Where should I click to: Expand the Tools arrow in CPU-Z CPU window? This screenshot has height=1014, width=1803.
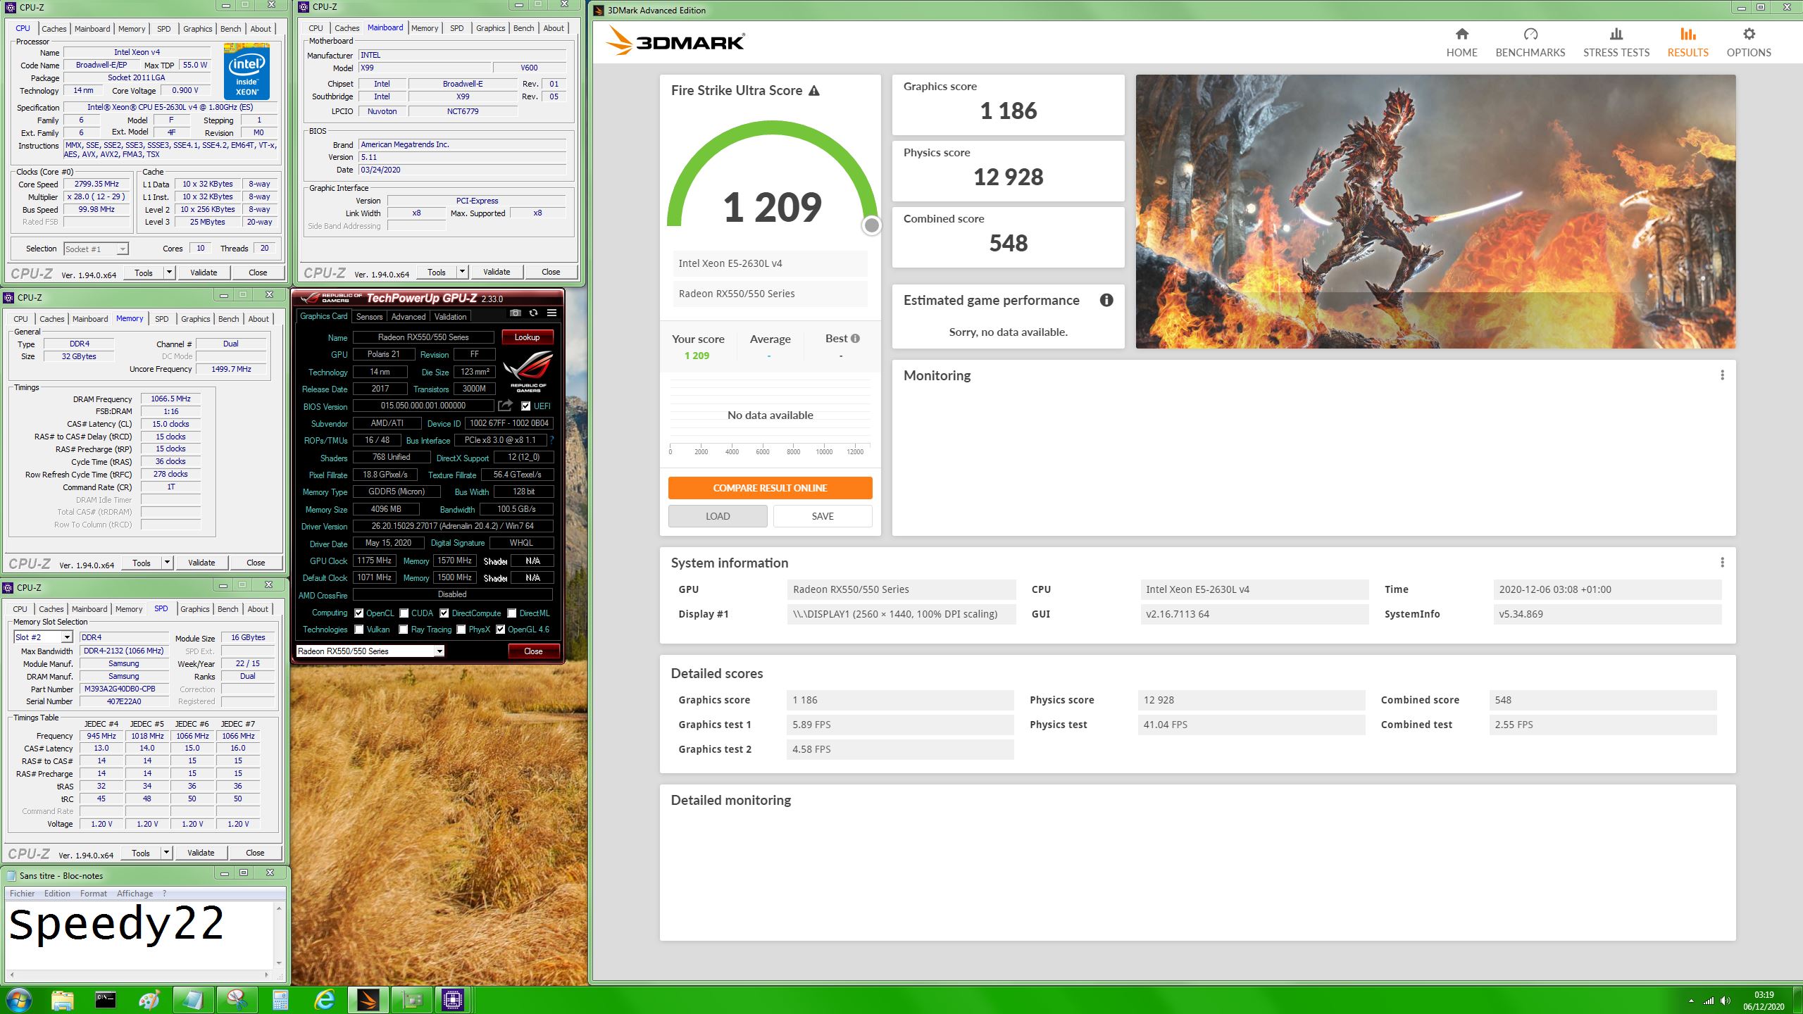(169, 273)
